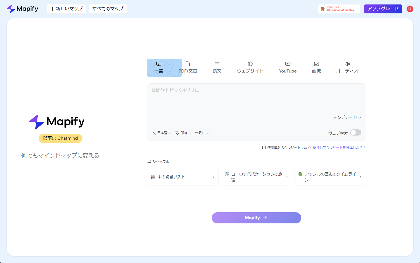The image size is (420, 263).
Task: Select the 一言 tab
Action: coord(159,67)
